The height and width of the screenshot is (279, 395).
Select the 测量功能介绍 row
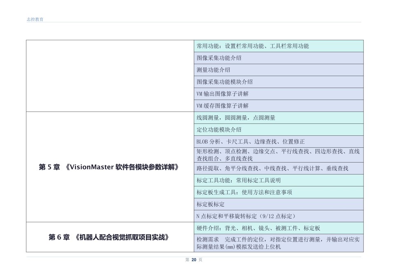click(x=279, y=70)
